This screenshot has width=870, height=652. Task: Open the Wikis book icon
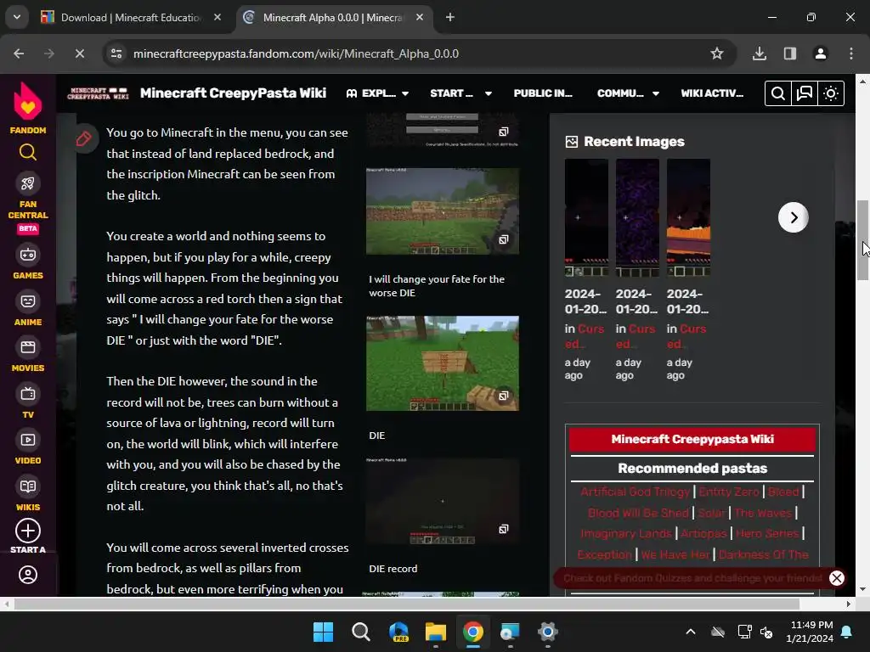click(28, 486)
